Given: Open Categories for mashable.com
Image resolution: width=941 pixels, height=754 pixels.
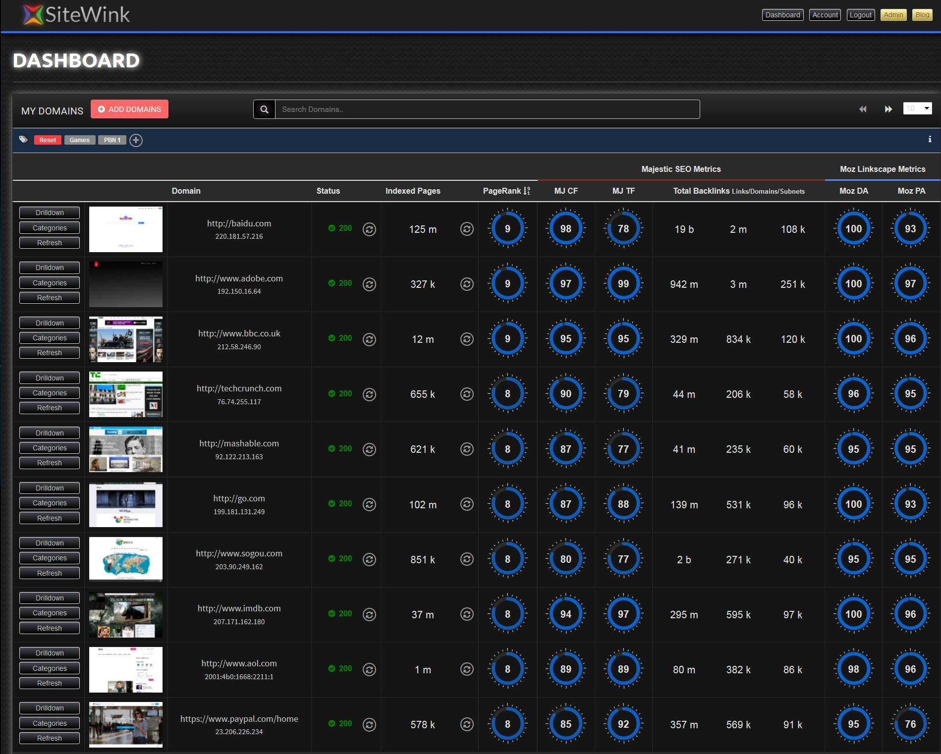Looking at the screenshot, I should click(50, 448).
